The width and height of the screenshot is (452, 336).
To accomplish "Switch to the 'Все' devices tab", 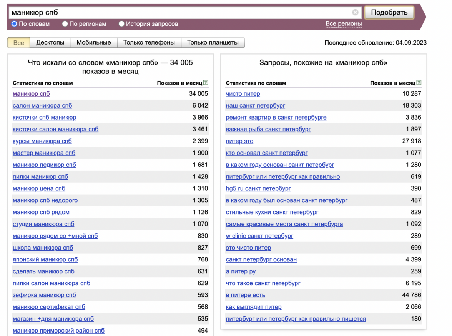I will [x=18, y=43].
